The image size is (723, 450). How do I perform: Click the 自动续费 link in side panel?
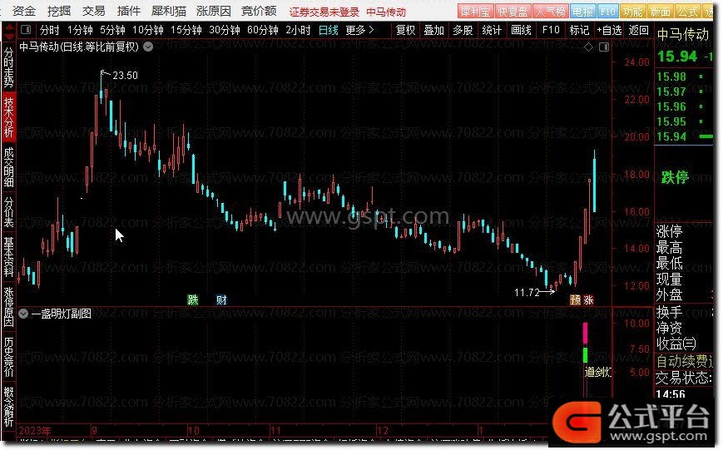click(685, 361)
